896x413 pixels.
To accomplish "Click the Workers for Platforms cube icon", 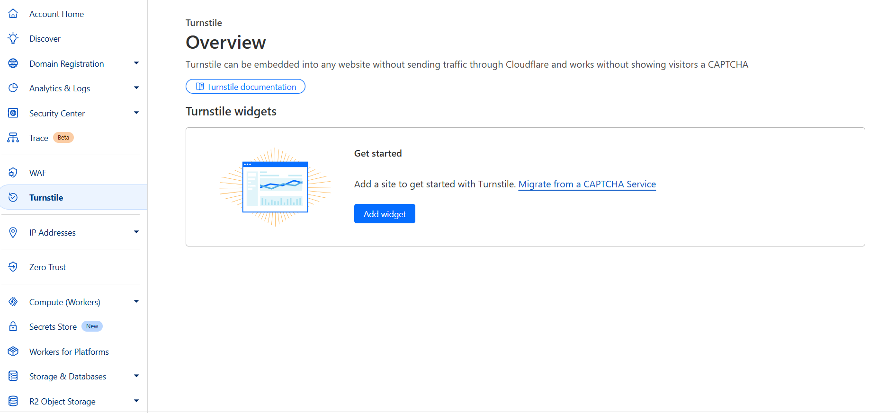I will [13, 351].
